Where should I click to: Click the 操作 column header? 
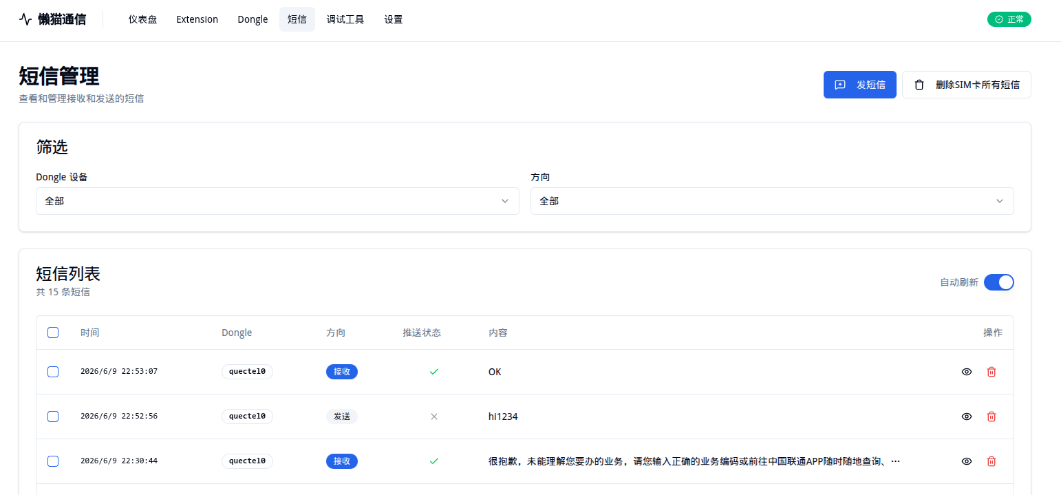point(993,333)
